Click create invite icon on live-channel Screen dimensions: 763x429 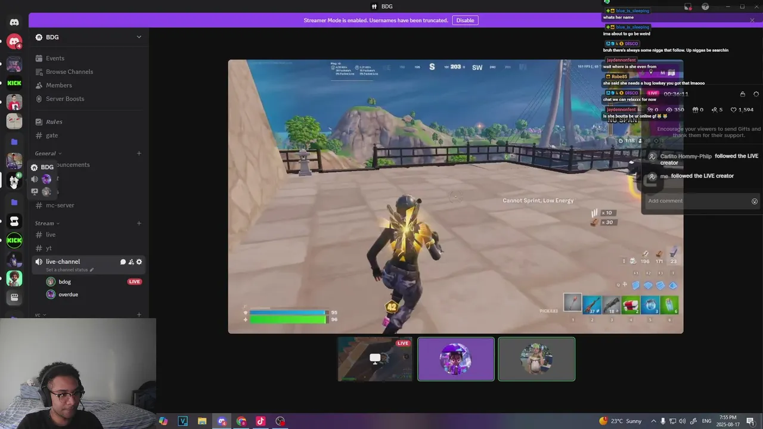(x=131, y=262)
